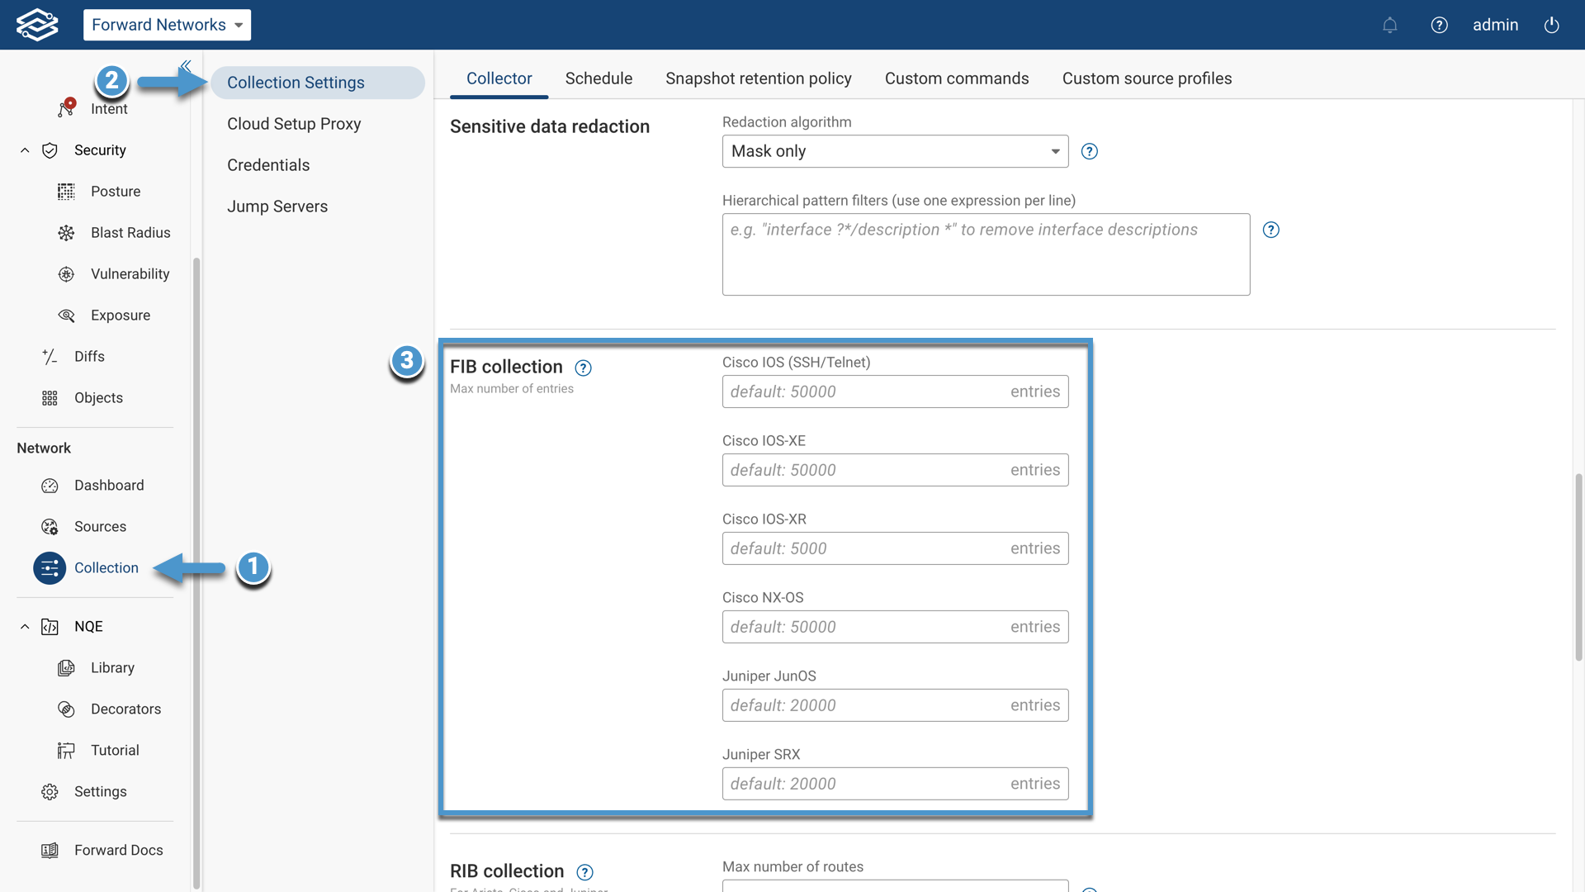
Task: Click the Blast Radius icon in sidebar
Action: coord(66,233)
